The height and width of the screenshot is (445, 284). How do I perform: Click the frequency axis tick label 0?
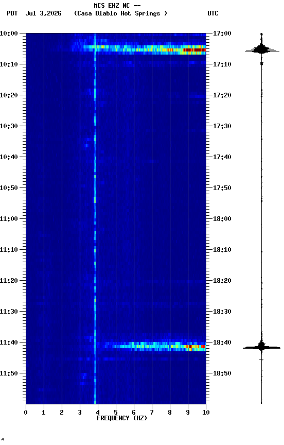click(26, 413)
